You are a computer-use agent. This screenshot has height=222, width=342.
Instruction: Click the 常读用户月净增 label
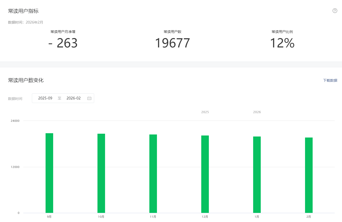[63, 32]
